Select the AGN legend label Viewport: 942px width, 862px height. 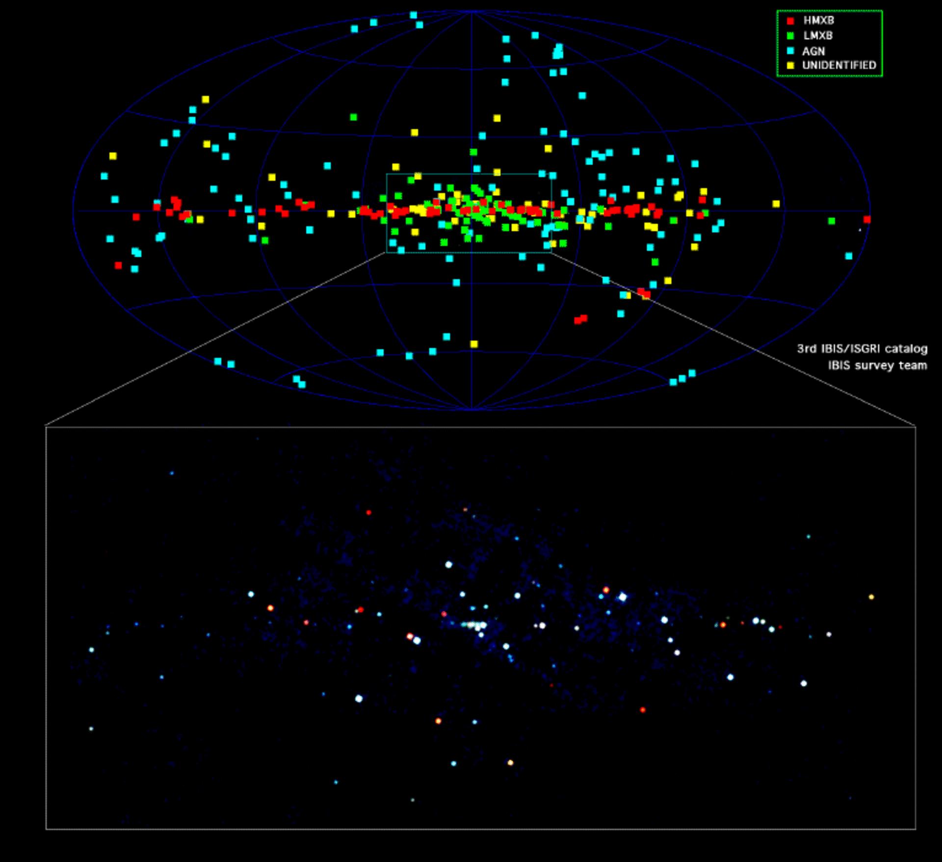(x=813, y=51)
